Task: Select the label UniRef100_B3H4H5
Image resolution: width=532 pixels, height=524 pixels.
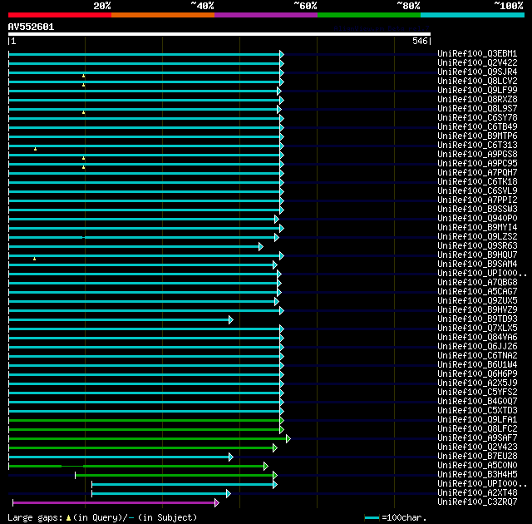Action: coord(477,475)
